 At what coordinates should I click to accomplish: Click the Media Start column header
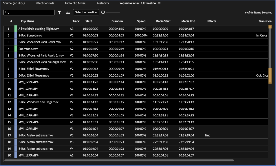163,21
